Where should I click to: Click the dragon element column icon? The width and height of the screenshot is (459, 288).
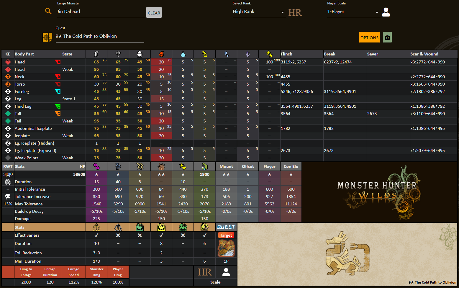pos(248,54)
